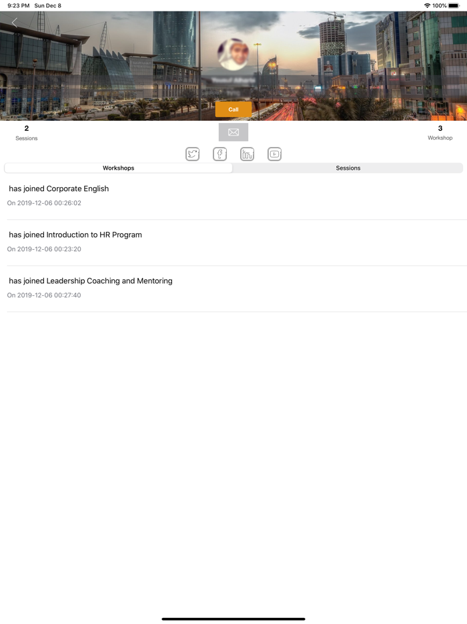The width and height of the screenshot is (467, 624).
Task: Open the YouTube channel icon
Action: click(275, 154)
